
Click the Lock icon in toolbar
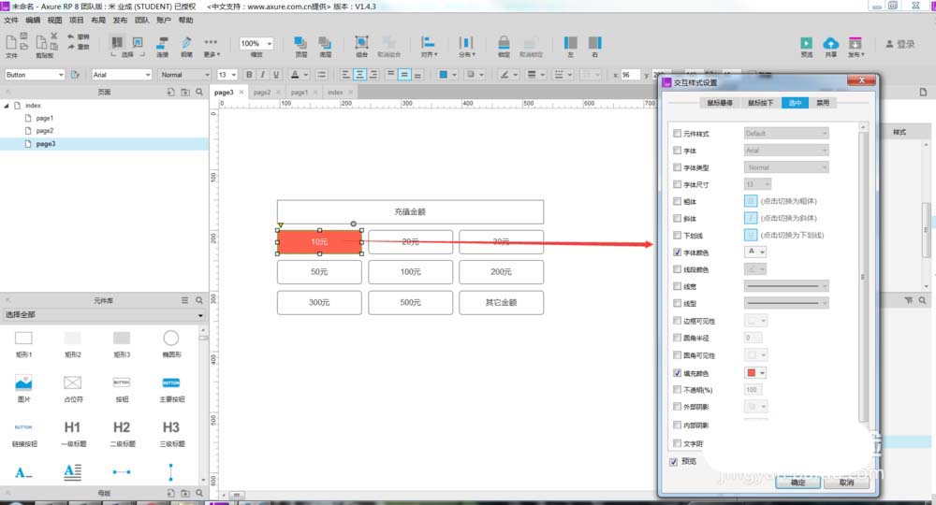coord(504,42)
